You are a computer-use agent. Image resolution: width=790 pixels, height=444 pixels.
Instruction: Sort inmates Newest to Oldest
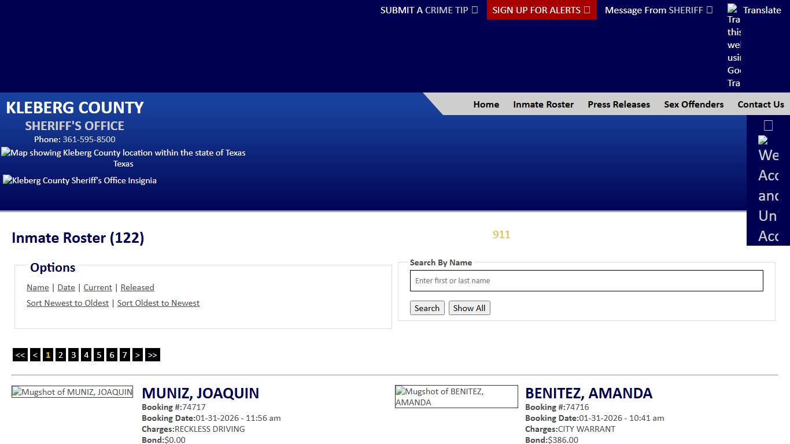[68, 303]
